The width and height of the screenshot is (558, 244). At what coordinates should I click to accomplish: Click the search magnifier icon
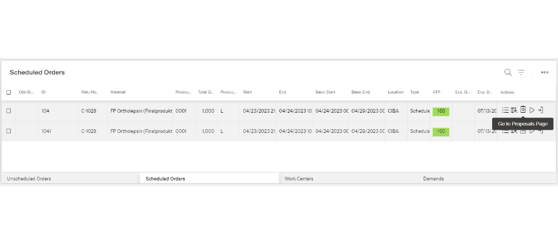click(x=508, y=72)
